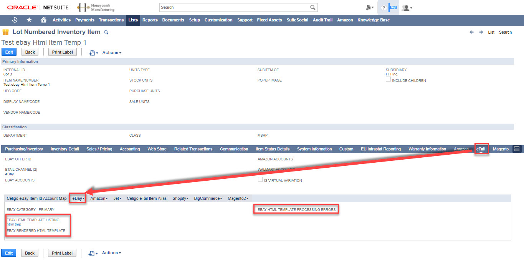Expand the top Actions menu
This screenshot has height=263, width=524.
112,52
